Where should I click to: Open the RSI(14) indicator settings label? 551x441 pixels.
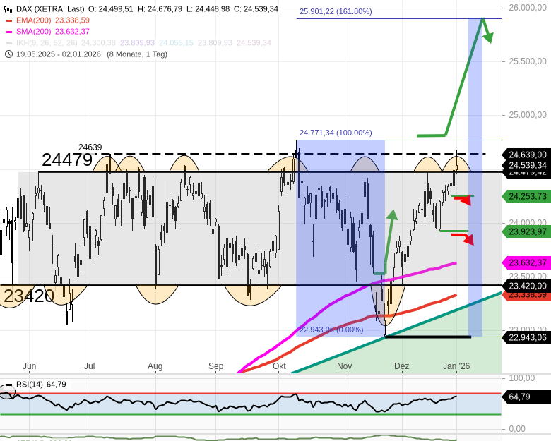(30, 385)
